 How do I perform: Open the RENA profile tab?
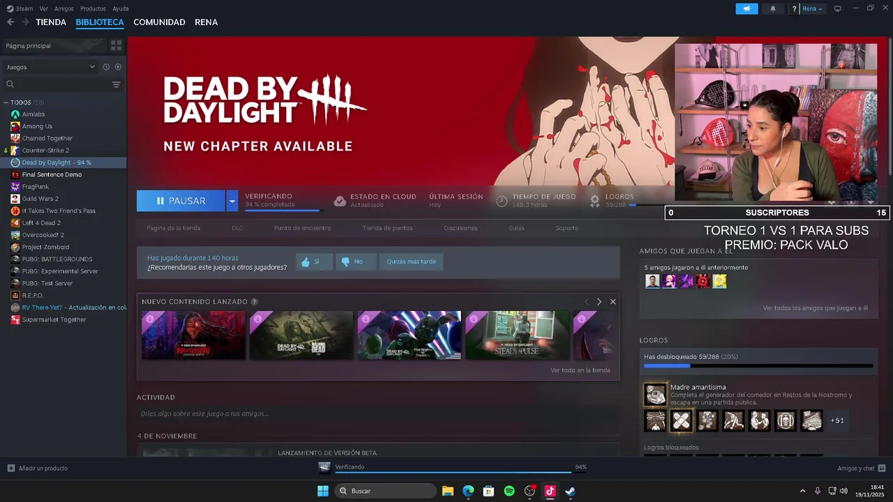tap(206, 22)
